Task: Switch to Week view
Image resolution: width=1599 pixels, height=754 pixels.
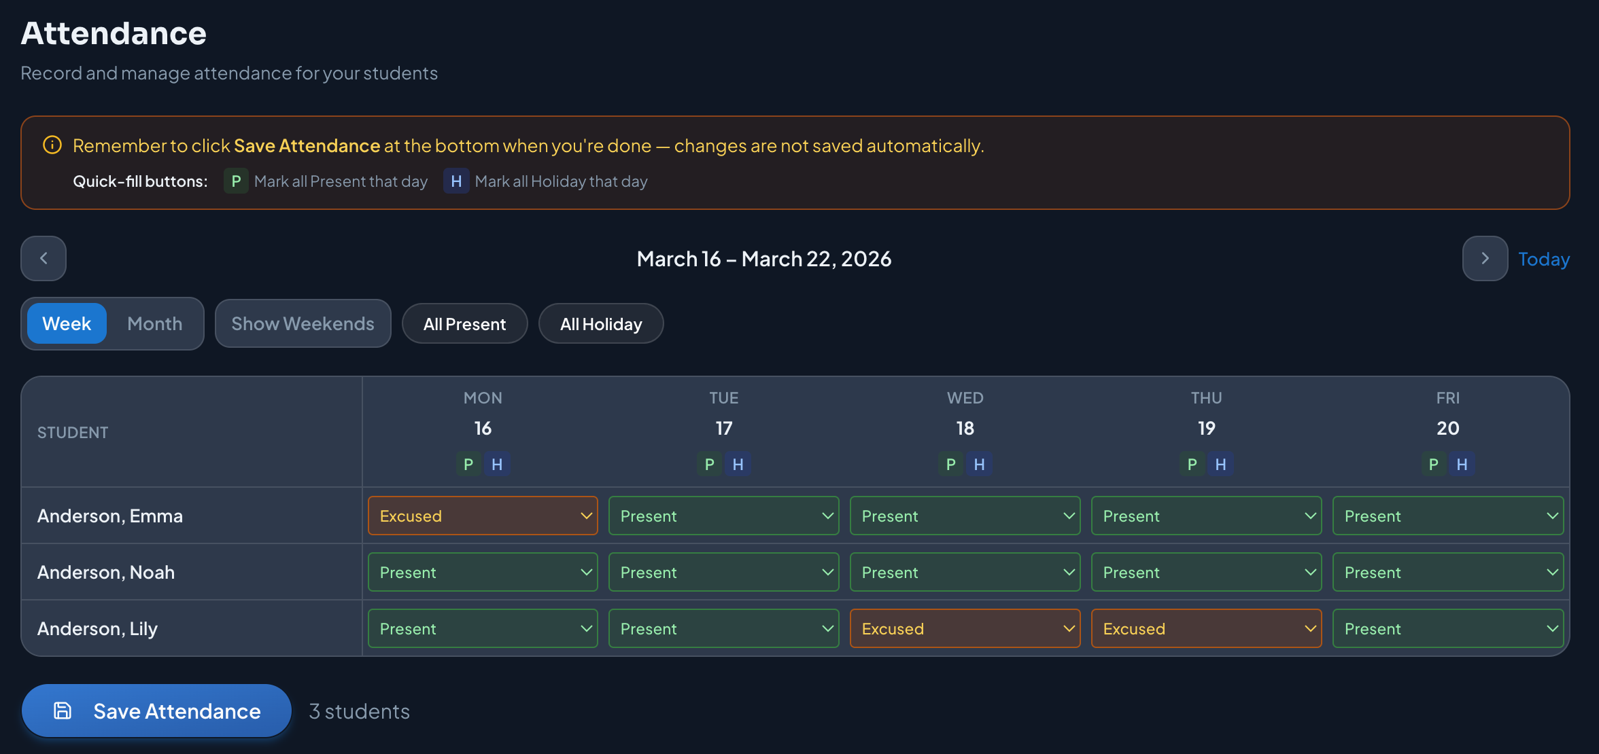Action: click(67, 323)
